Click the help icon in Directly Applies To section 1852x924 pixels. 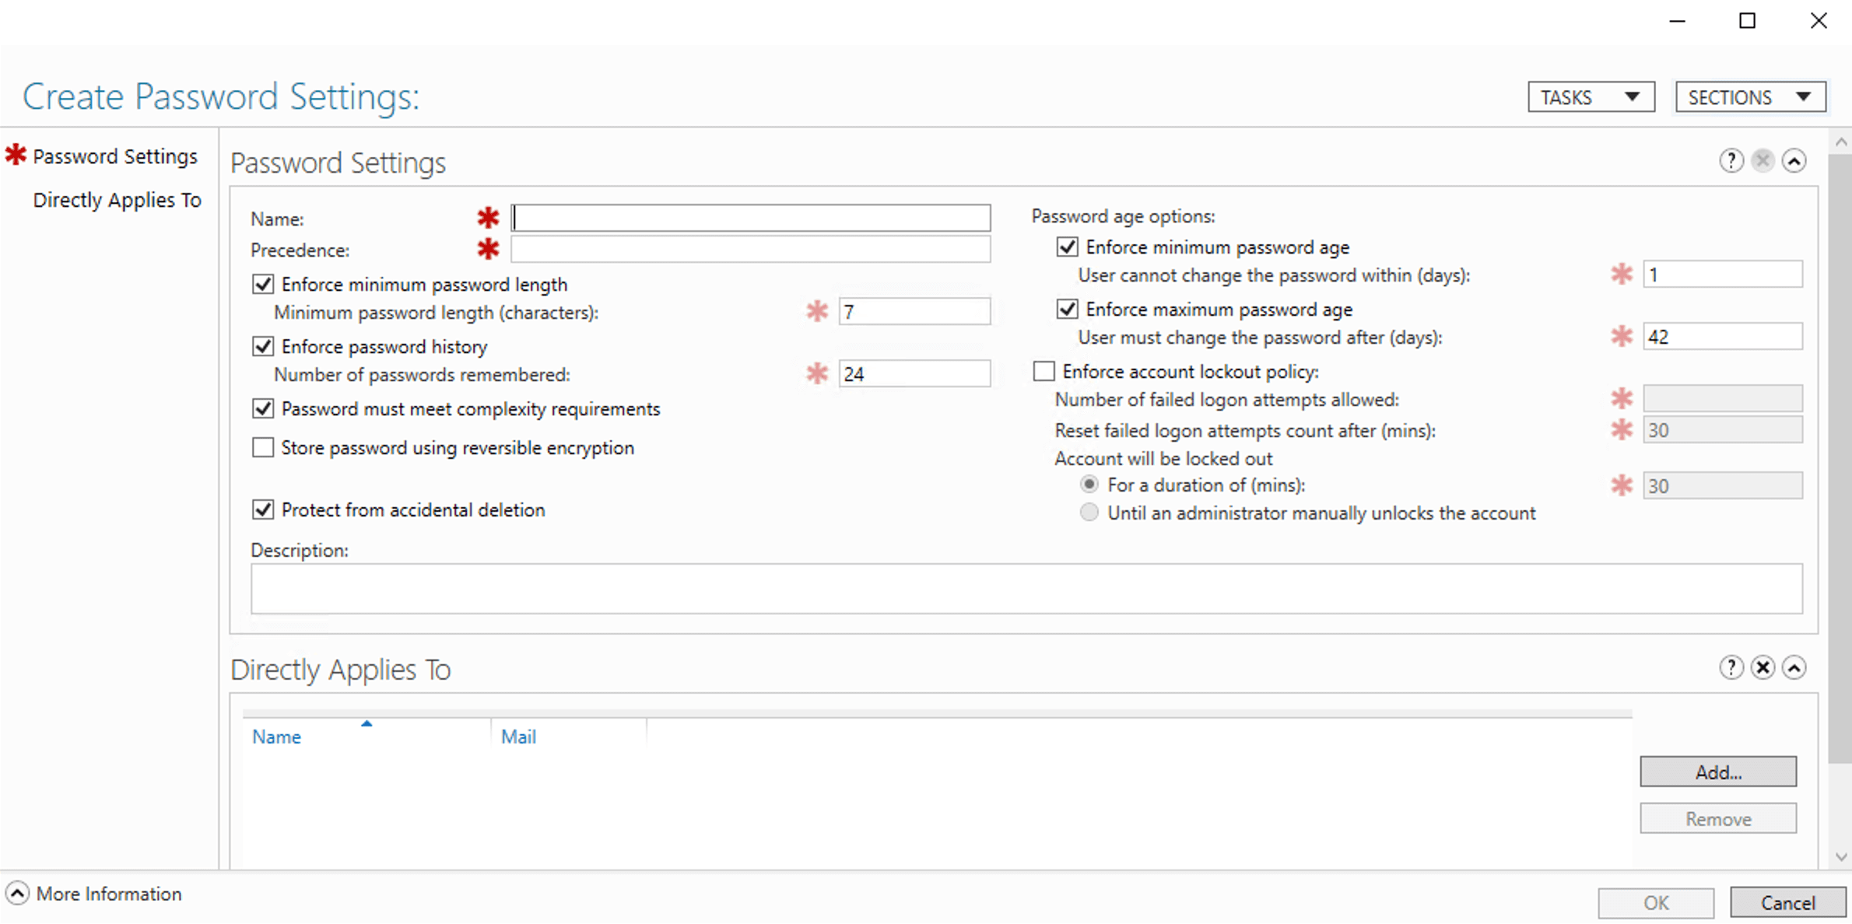pos(1731,667)
